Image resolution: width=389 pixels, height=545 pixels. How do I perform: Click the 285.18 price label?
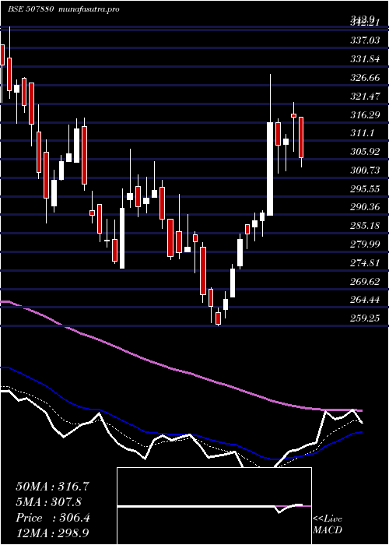[x=364, y=226]
